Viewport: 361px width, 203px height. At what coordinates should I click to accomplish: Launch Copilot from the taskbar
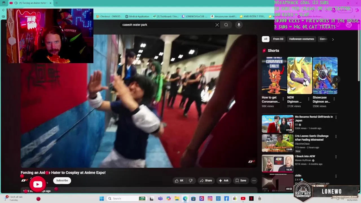click(x=168, y=198)
